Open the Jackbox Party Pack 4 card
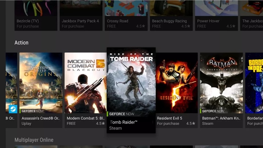 81,15
